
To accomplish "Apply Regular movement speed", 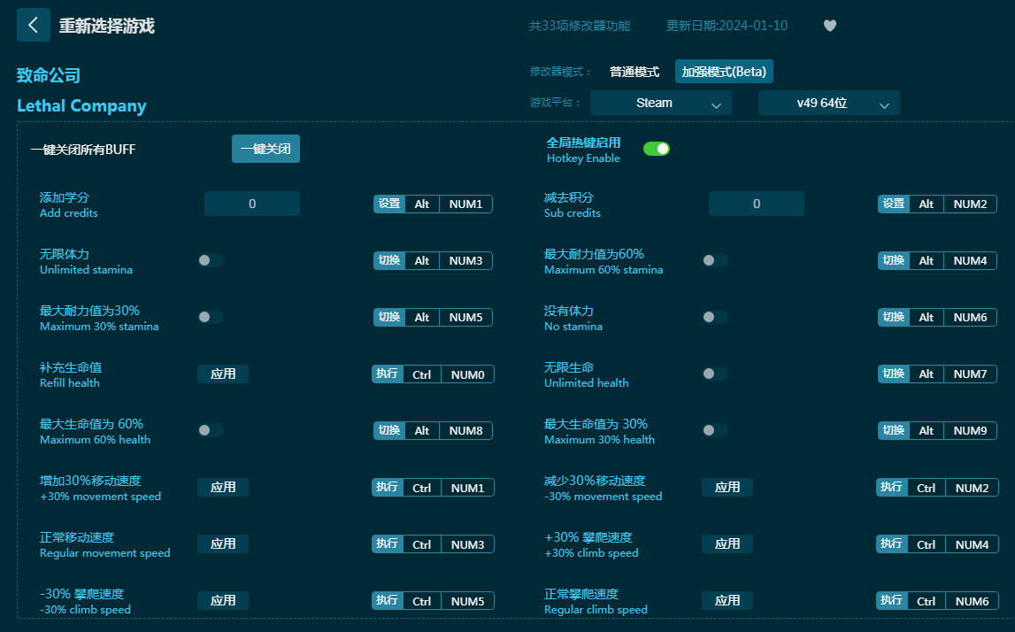I will click(223, 544).
